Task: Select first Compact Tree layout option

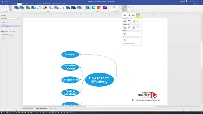Action: [x=125, y=28]
